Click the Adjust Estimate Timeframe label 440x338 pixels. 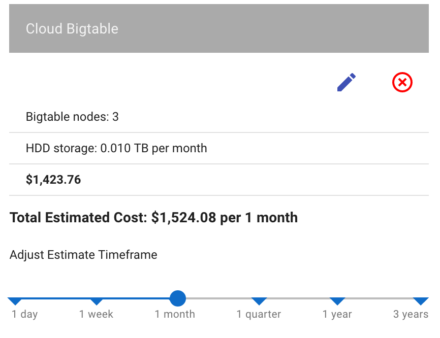pyautogui.click(x=83, y=255)
